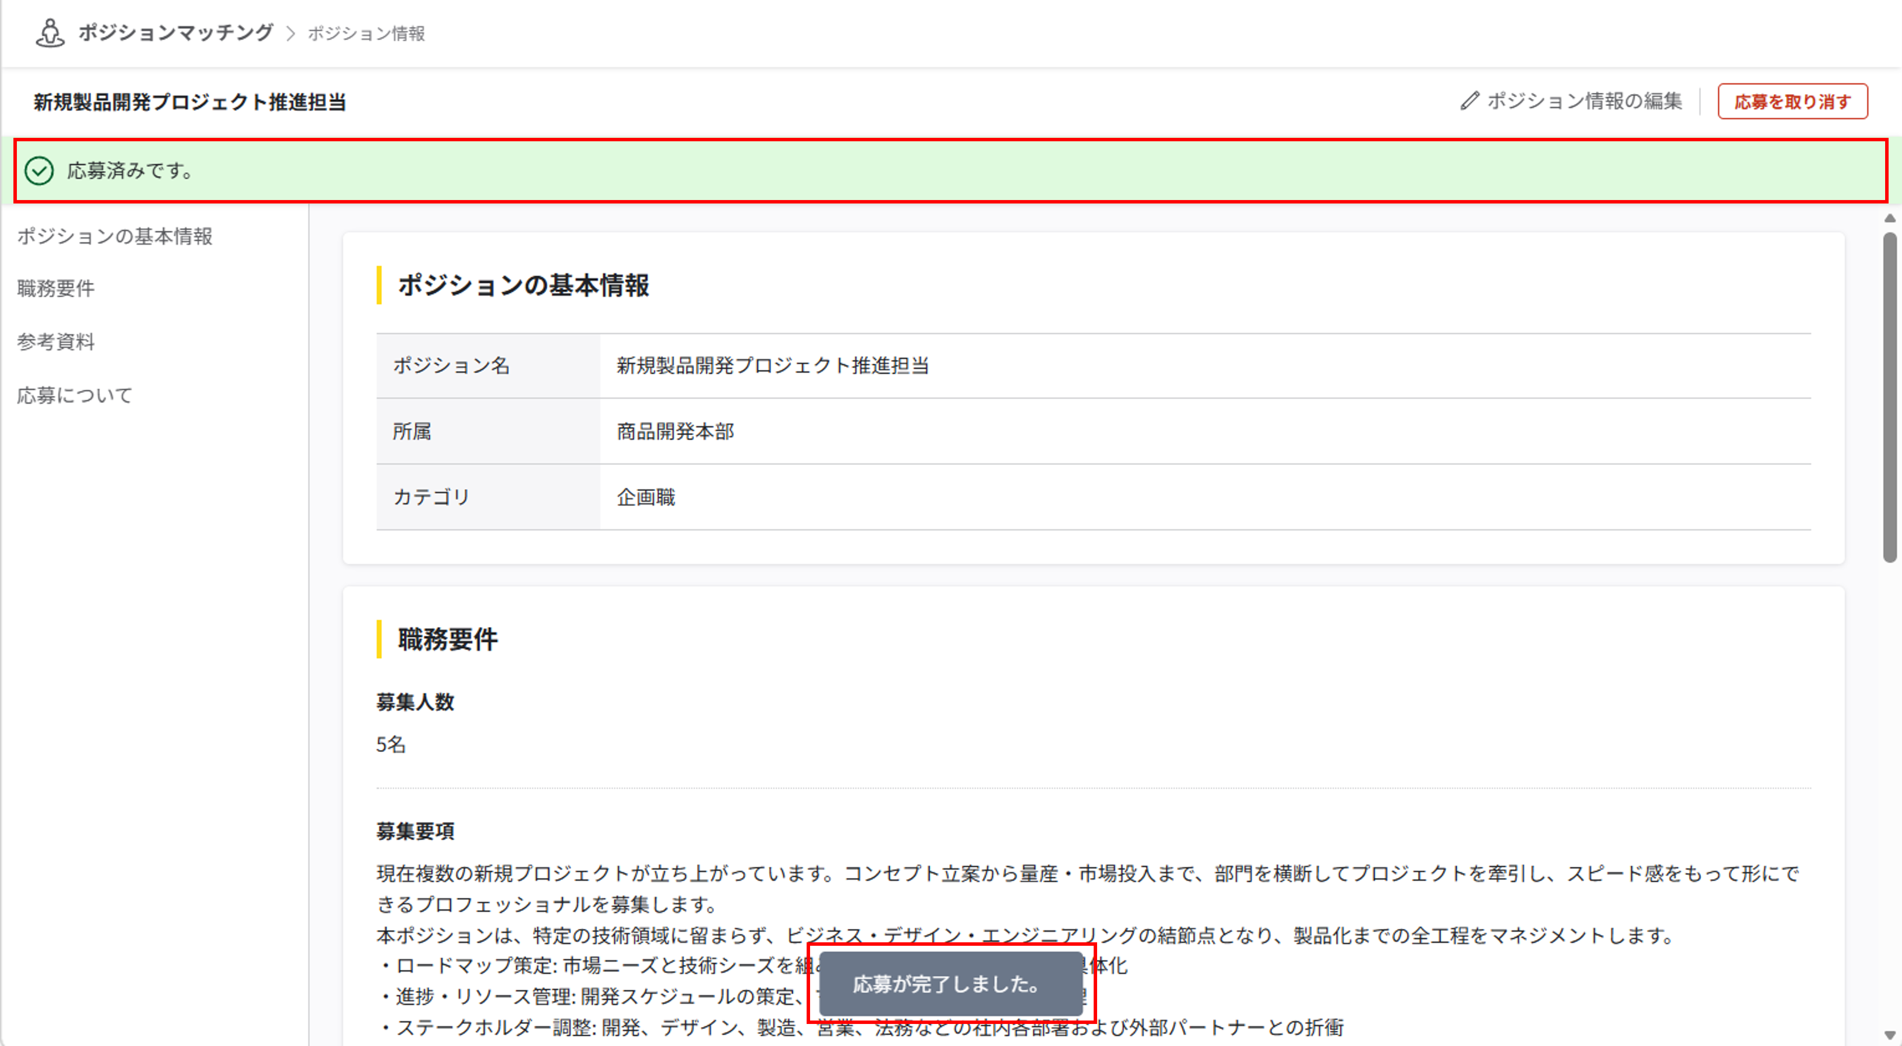Click the scrollbar up arrow
The width and height of the screenshot is (1902, 1046).
[x=1889, y=219]
